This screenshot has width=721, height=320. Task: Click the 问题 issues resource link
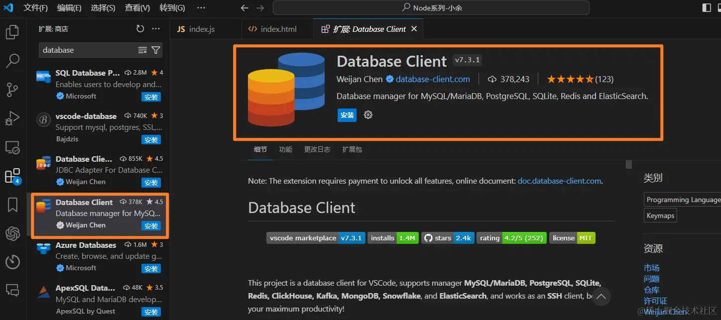coord(651,279)
